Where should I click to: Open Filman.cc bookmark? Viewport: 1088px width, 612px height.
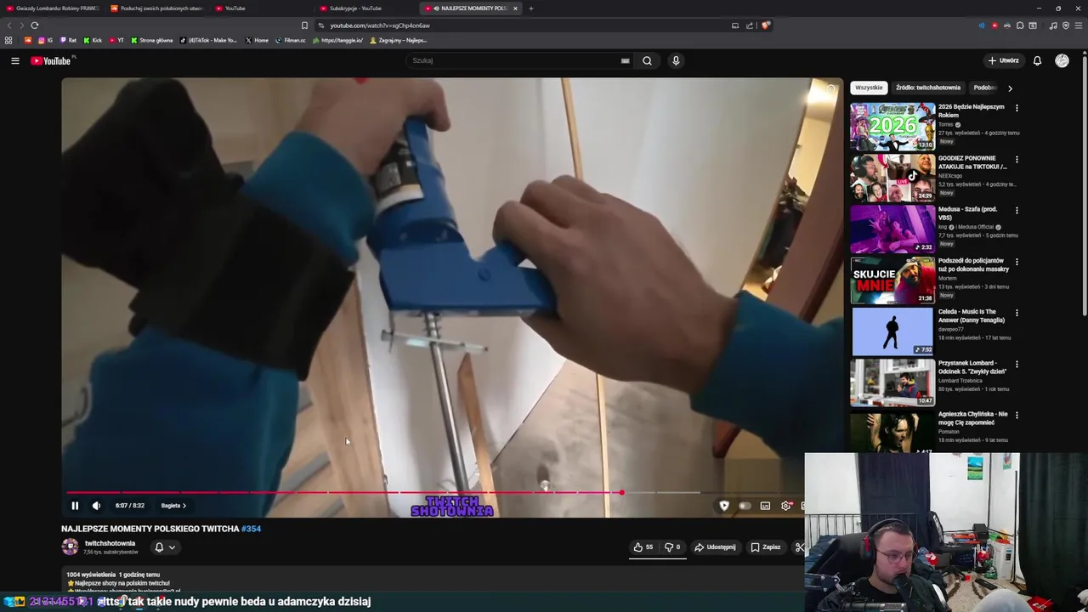click(x=290, y=40)
